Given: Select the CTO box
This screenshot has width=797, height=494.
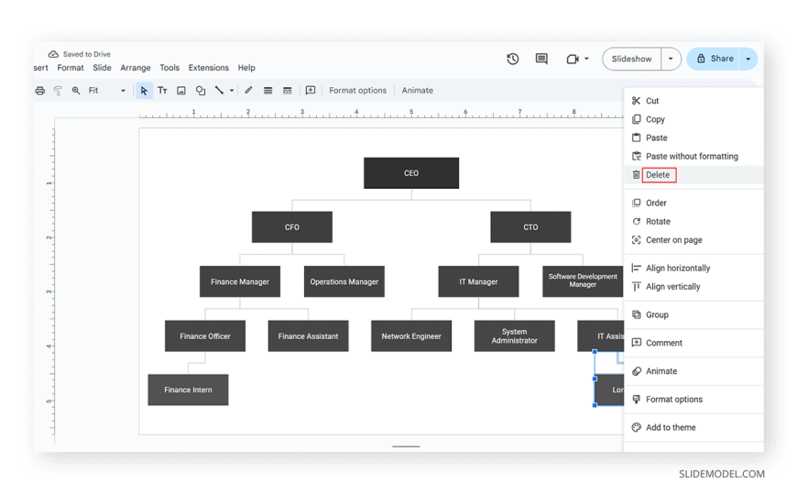Looking at the screenshot, I should pos(530,227).
